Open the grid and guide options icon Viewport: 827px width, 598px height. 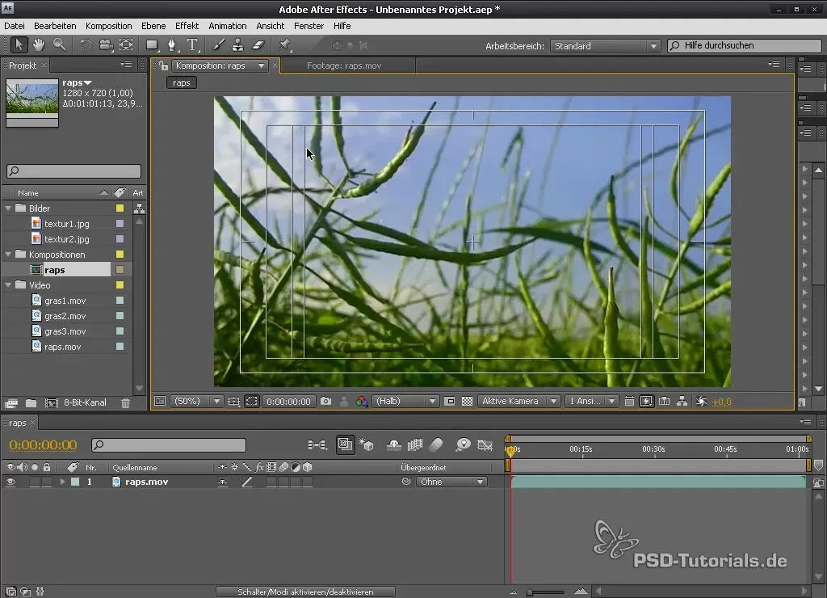click(233, 401)
